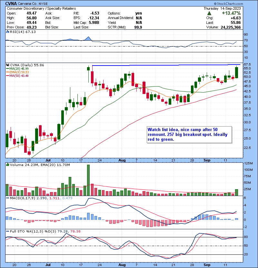Click the Yield N/A value
Image resolution: width=258 pixels, height=268 pixels.
click(139, 23)
